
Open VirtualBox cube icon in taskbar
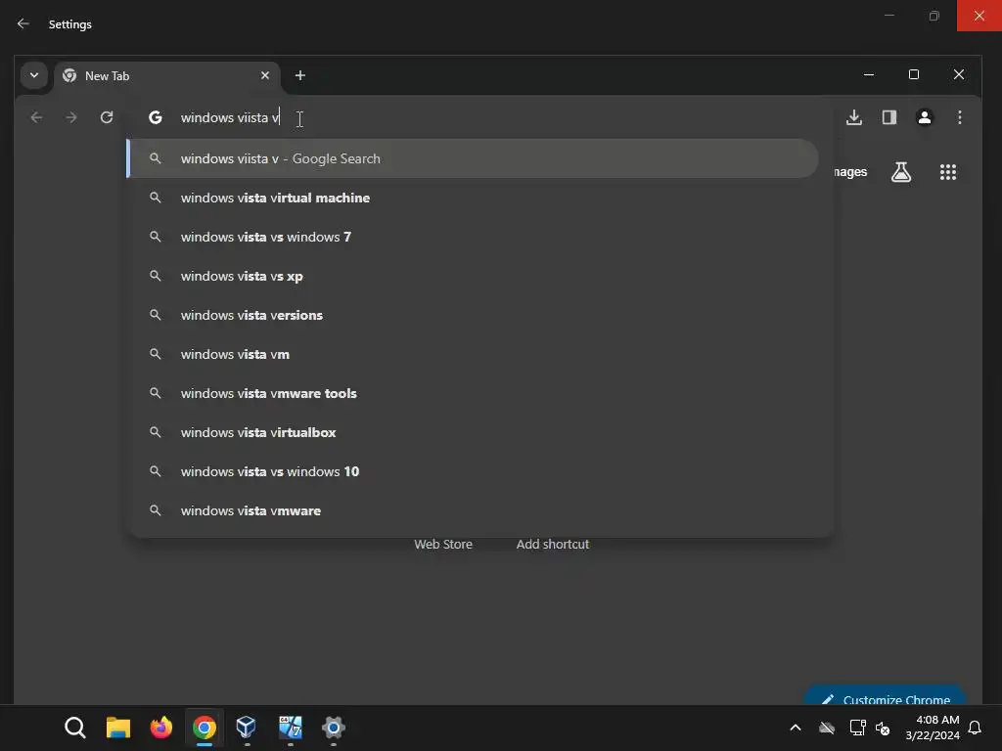[246, 728]
